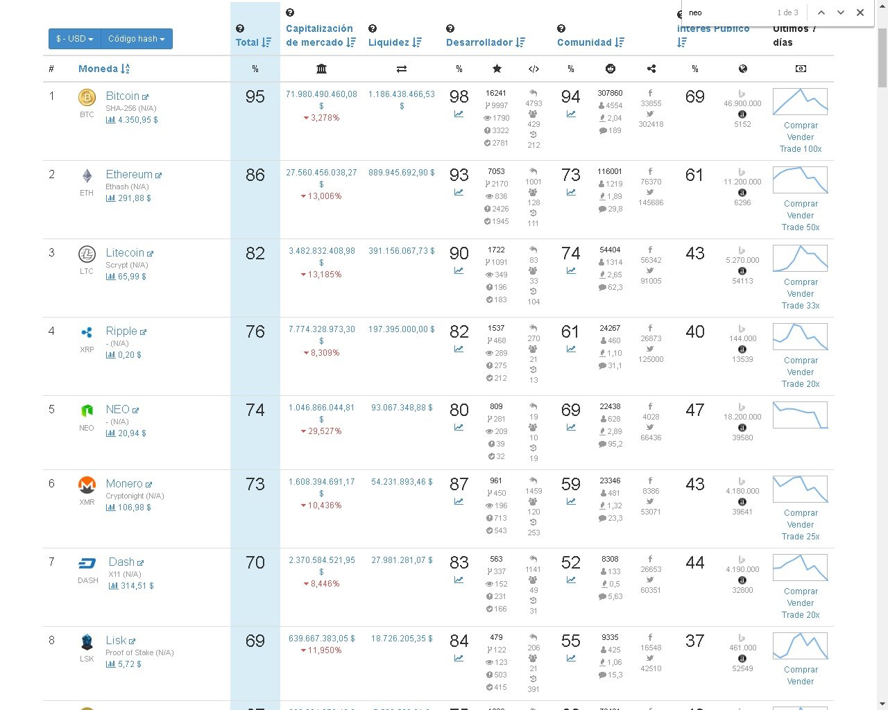Click Vender in the Ethereum row
888x710 pixels.
coord(801,216)
